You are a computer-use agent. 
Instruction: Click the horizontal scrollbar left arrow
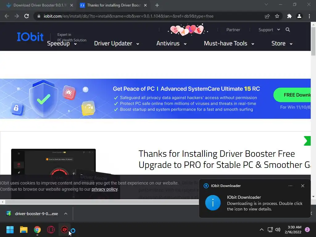point(2,202)
